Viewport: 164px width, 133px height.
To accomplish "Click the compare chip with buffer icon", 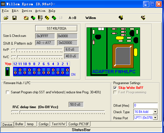I will 40,18.
